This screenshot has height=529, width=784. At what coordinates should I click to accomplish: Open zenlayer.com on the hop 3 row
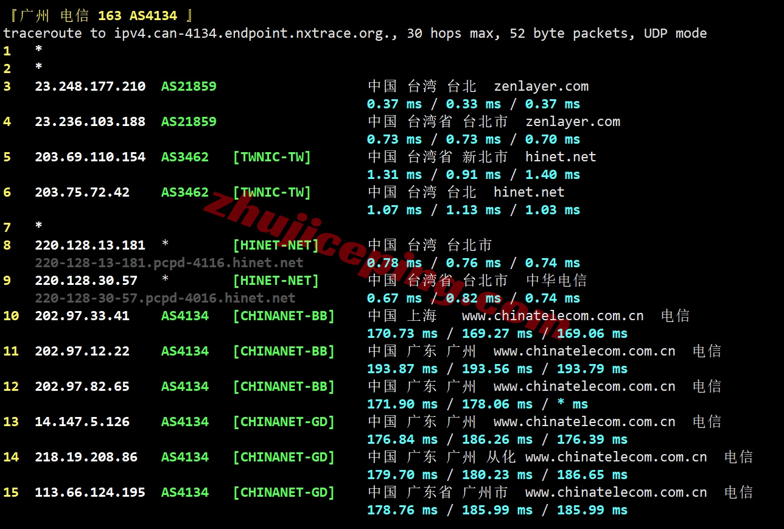click(541, 86)
